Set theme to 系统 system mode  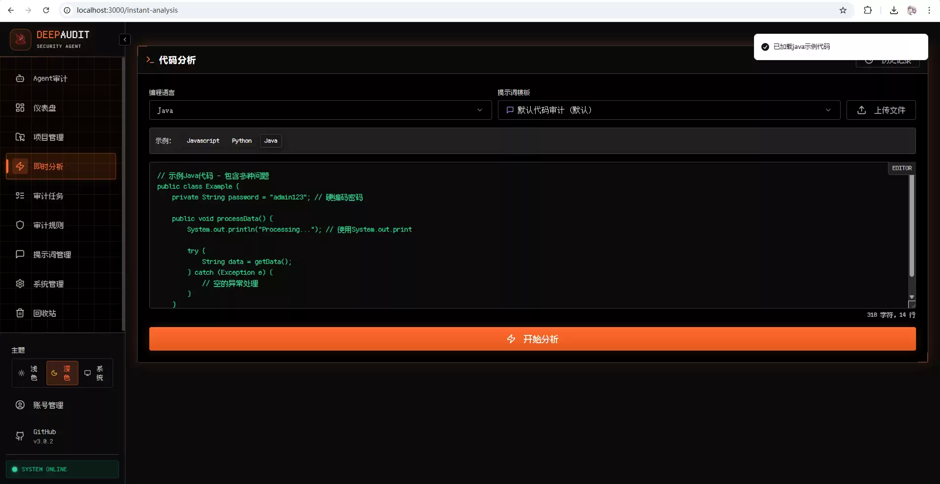[x=94, y=373]
